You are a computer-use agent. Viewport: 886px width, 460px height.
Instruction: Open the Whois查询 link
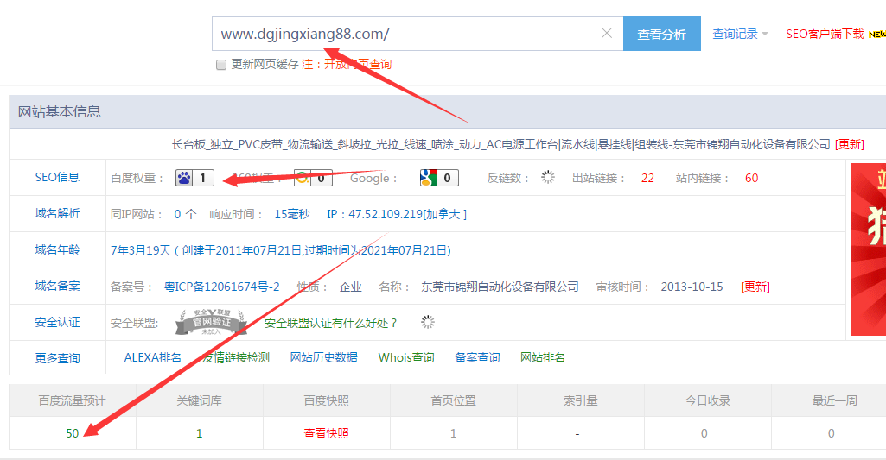click(406, 357)
